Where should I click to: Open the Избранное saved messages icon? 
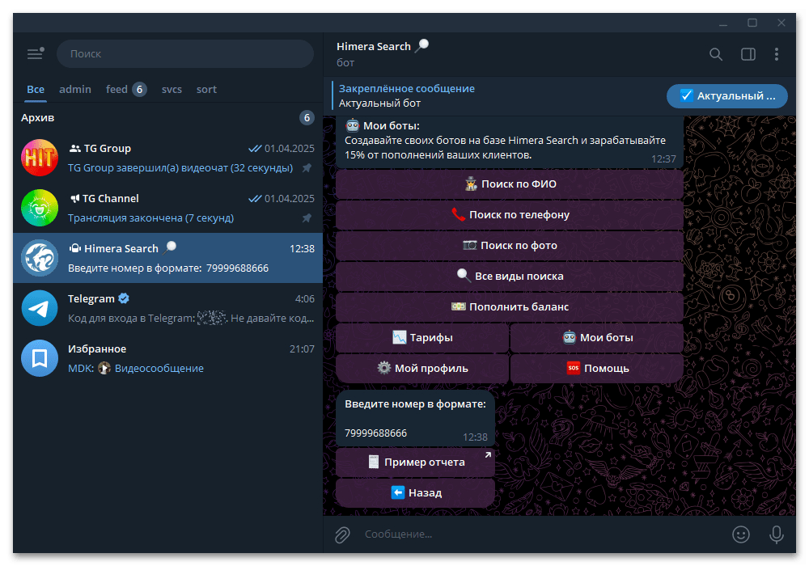[40, 358]
